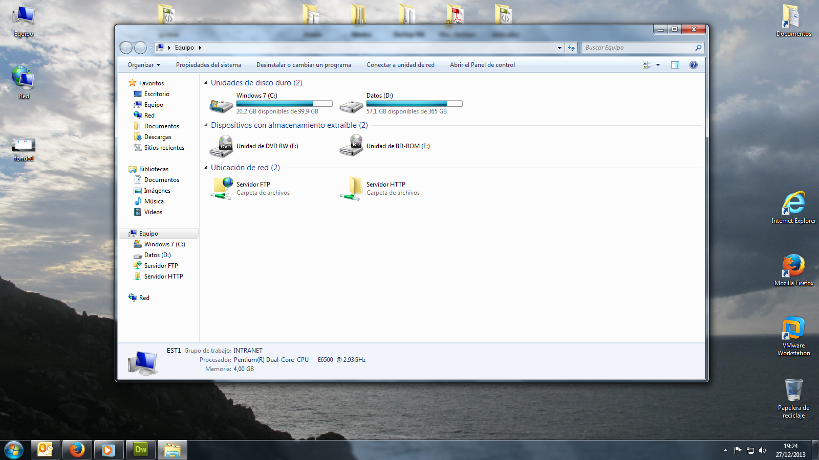Select the DVD RW (E:) drive icon
The image size is (819, 460).
[x=221, y=146]
